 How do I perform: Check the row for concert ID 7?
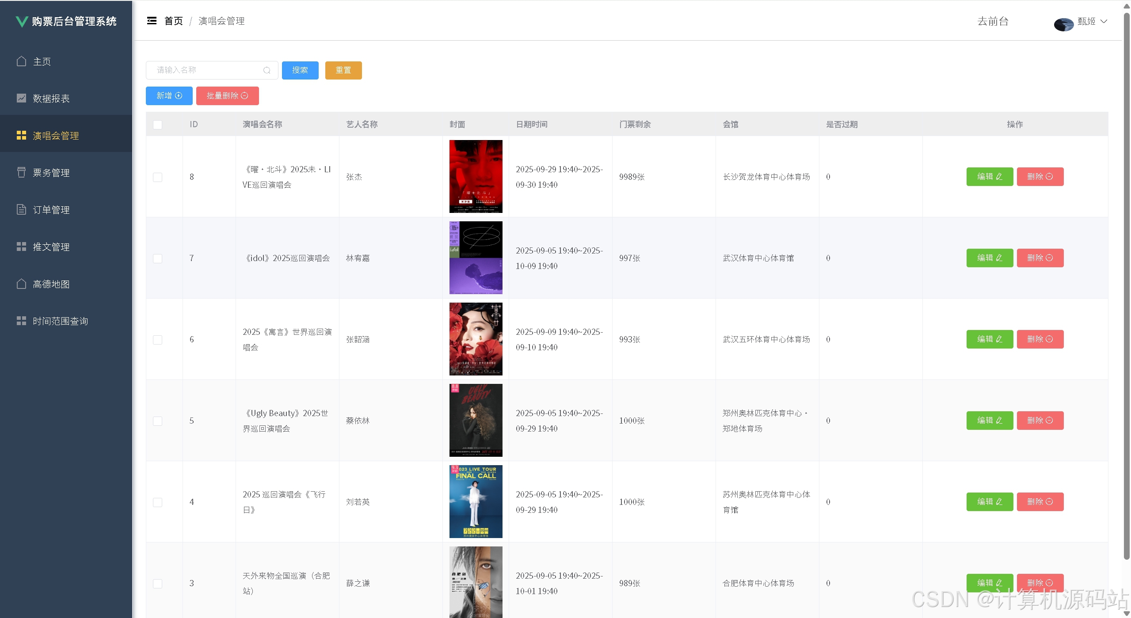coord(157,258)
